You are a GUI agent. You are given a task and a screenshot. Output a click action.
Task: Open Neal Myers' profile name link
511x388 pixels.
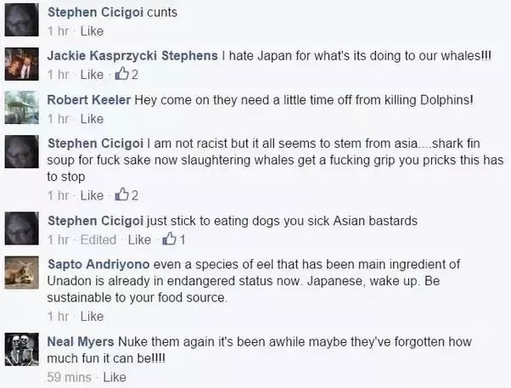[x=81, y=341]
